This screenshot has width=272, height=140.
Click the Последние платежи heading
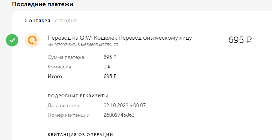tap(43, 4)
